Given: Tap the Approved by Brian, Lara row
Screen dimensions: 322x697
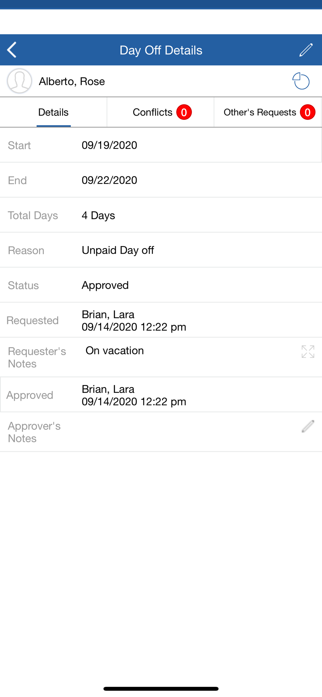Looking at the screenshot, I should tap(134, 395).
